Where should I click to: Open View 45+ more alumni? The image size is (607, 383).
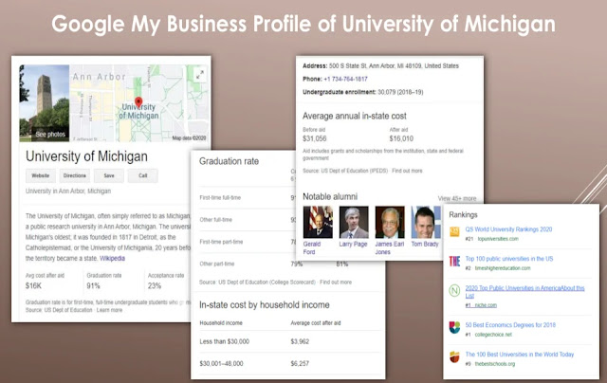click(457, 198)
